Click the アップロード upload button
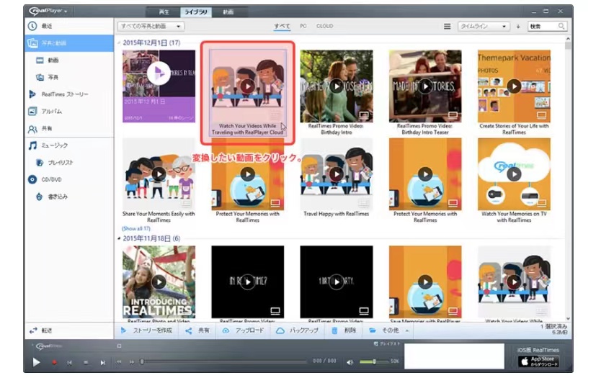 pyautogui.click(x=244, y=330)
